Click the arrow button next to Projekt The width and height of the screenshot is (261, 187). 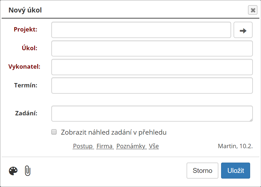243,30
